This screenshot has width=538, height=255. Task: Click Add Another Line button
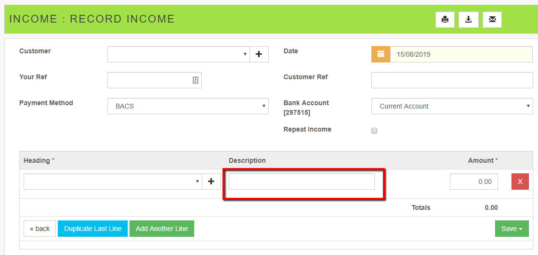pyautogui.click(x=162, y=229)
